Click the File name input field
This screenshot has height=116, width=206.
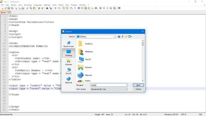(108, 85)
